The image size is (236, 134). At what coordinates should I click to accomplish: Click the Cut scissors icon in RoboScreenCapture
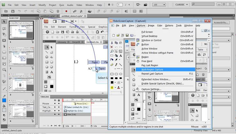tap(112, 43)
